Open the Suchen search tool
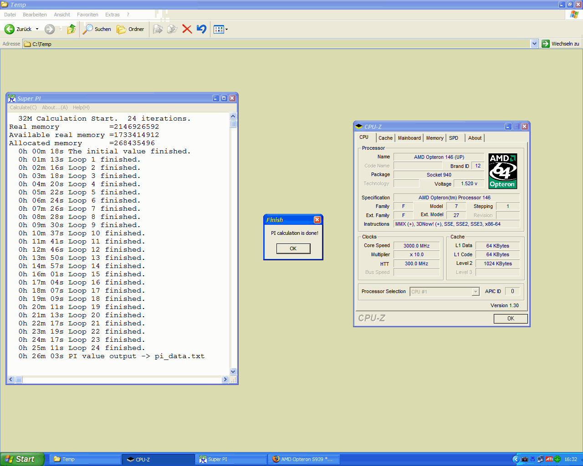Screen dimensions: 583x466 [97, 29]
